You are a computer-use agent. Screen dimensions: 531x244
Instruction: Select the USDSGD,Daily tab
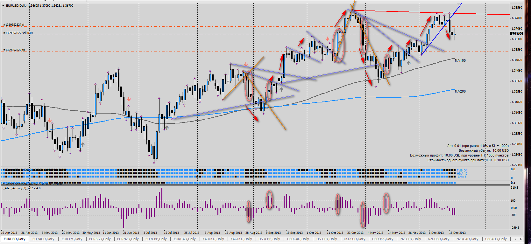tap(354, 239)
